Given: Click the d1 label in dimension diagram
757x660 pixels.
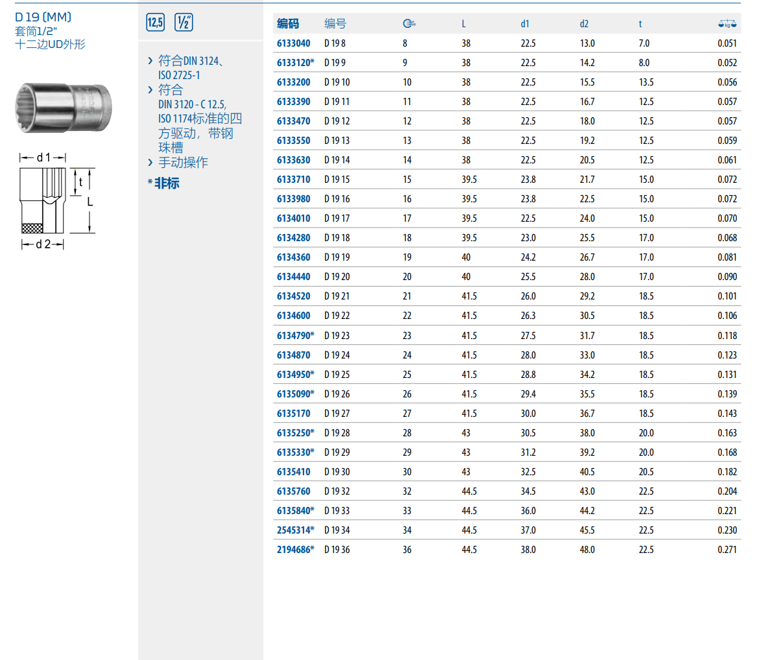Looking at the screenshot, I should tap(43, 158).
